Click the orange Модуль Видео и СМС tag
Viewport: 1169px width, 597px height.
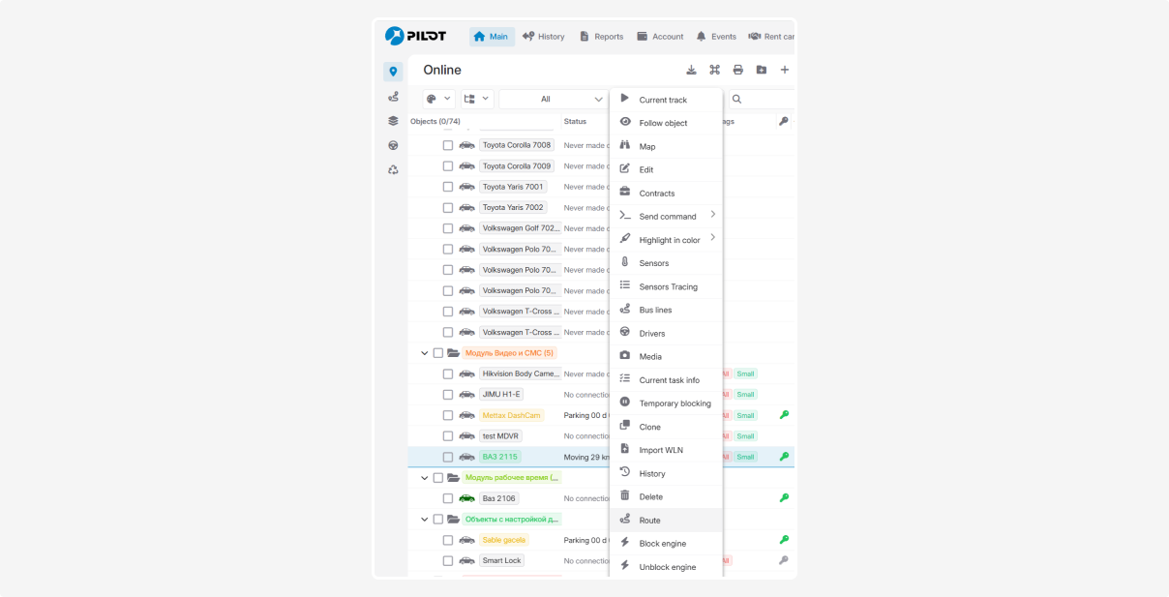(509, 353)
